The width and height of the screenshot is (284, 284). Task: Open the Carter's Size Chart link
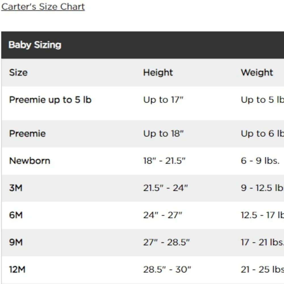point(43,7)
